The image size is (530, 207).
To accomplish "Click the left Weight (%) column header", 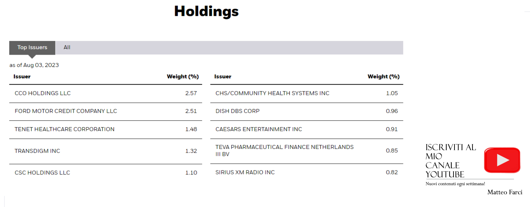I will click(183, 77).
